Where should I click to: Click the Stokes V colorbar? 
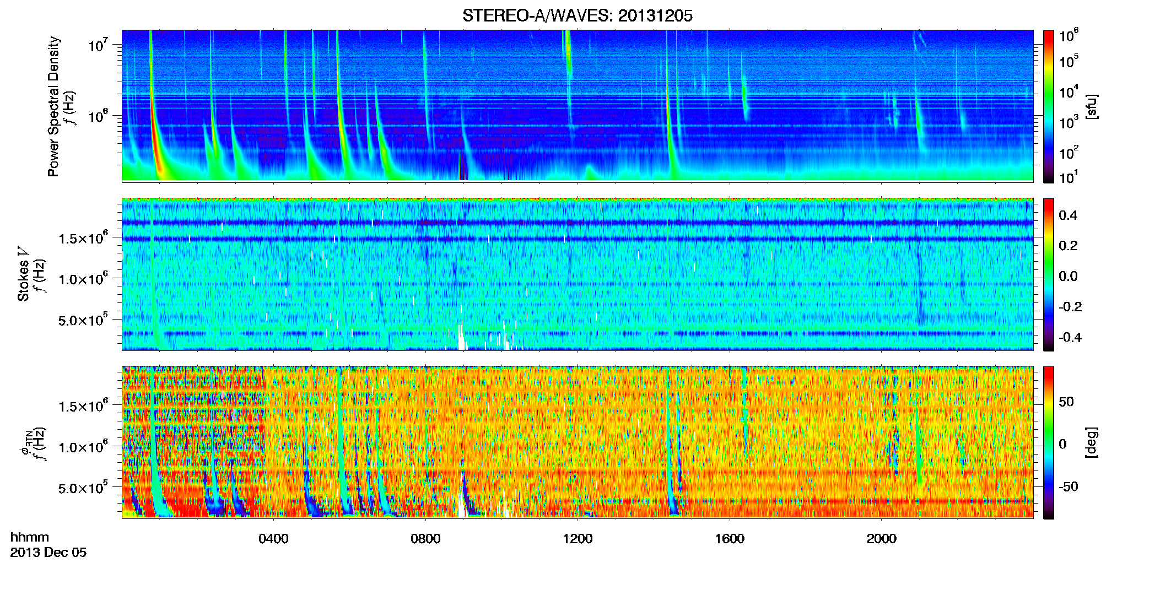[1049, 274]
